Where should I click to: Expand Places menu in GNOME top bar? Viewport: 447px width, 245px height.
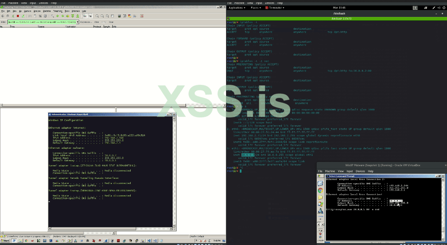[x=256, y=8]
